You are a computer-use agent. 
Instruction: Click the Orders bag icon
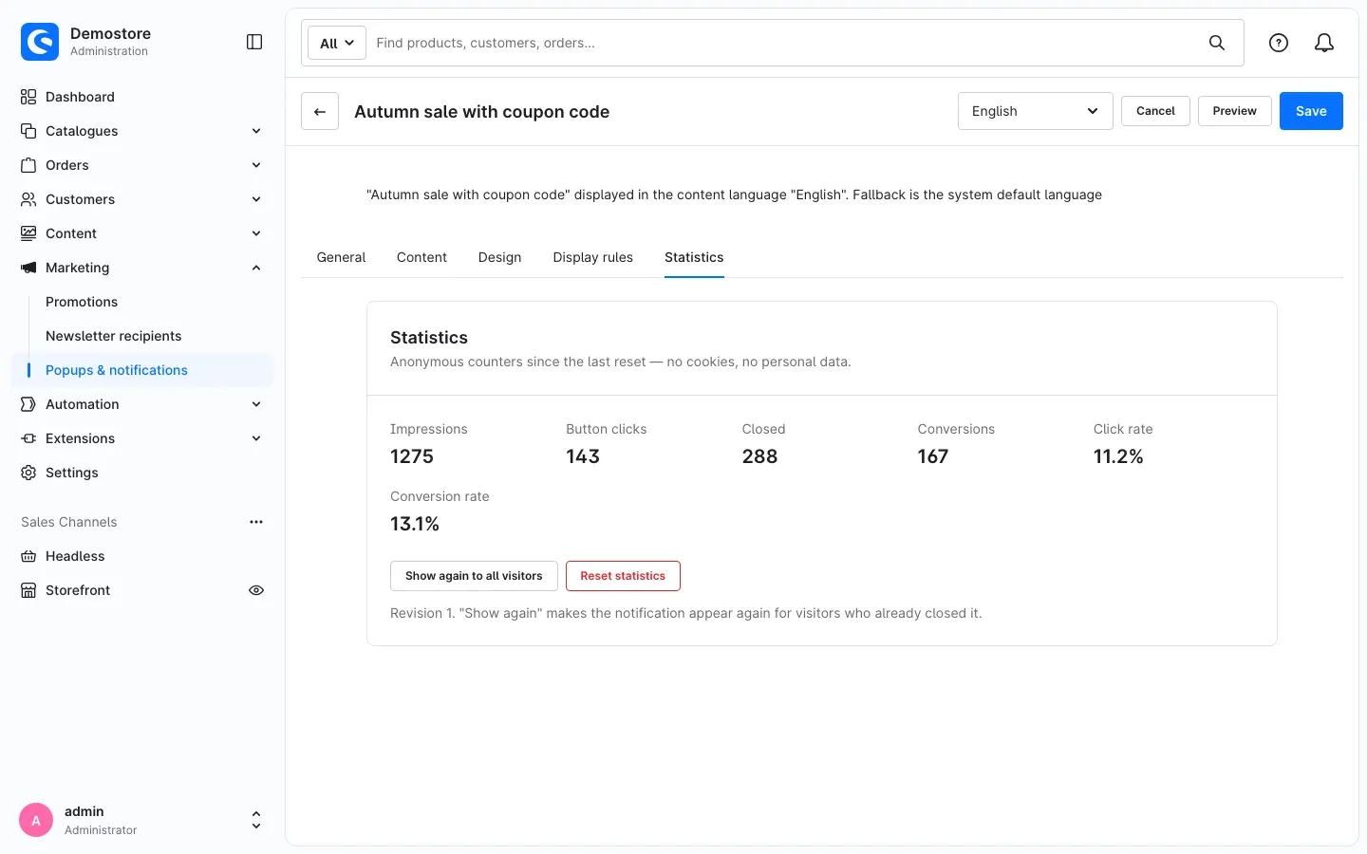pos(28,165)
